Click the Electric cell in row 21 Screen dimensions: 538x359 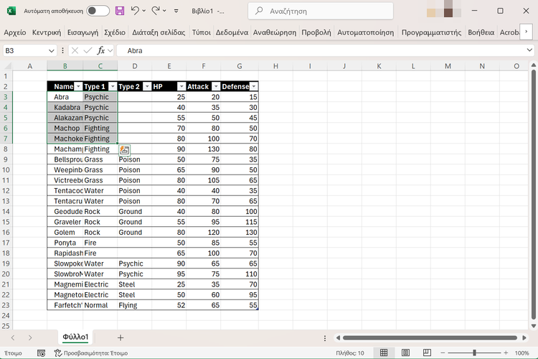click(100, 284)
